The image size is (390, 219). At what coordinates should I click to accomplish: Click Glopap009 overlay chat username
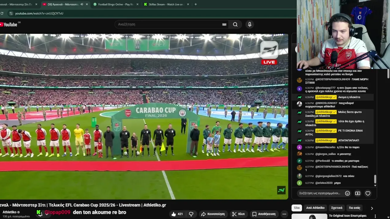click(x=58, y=212)
